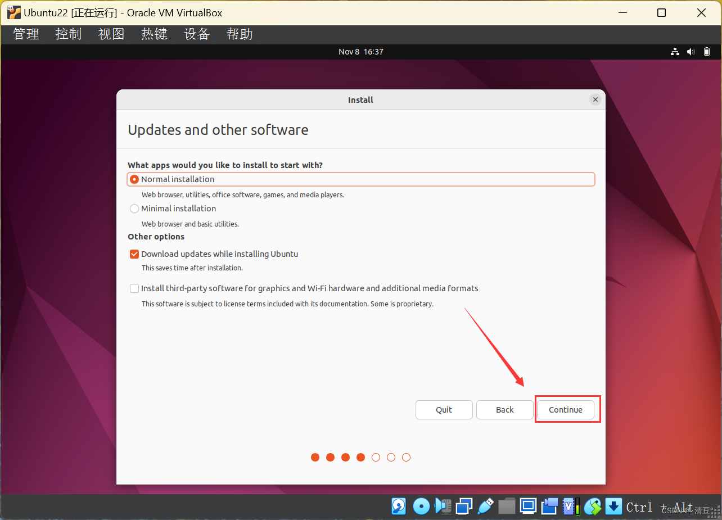Image resolution: width=722 pixels, height=520 pixels.
Task: Click the hard disk activity status icon
Action: pyautogui.click(x=399, y=507)
